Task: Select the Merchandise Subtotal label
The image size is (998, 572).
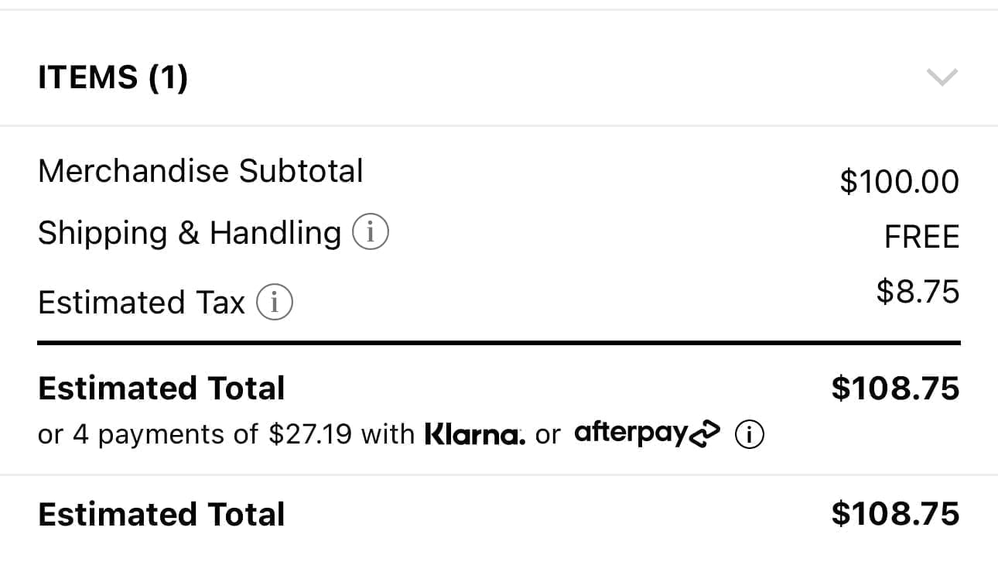Action: (200, 171)
